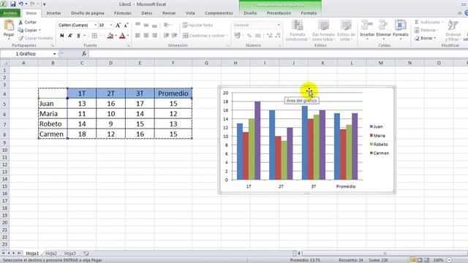Toggle align text left
468x263 pixels.
pyautogui.click(x=138, y=36)
